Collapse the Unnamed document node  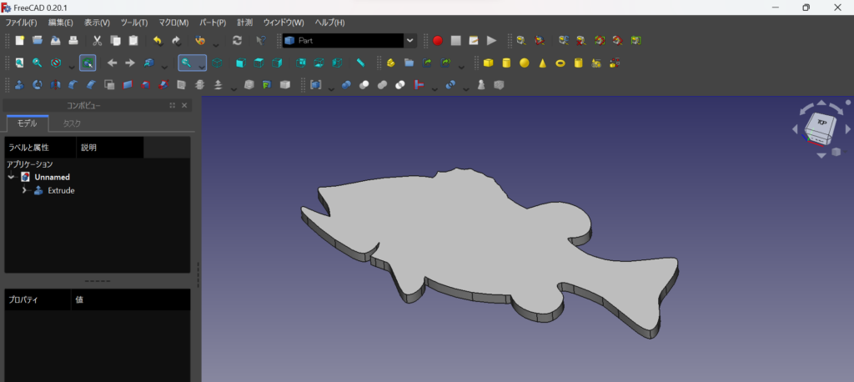click(x=11, y=177)
